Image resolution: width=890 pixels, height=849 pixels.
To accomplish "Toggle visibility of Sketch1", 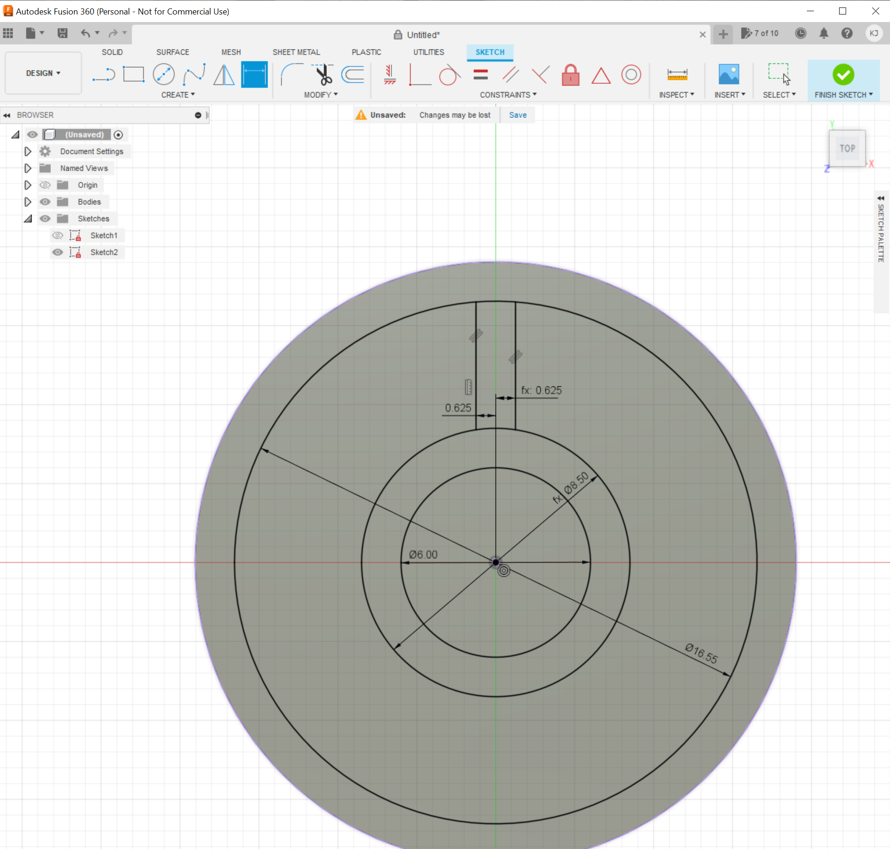I will (x=57, y=235).
